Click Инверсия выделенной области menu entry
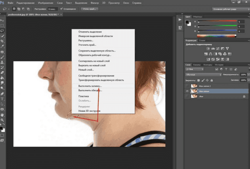Viewport: 250px width, 169px height. (96, 36)
